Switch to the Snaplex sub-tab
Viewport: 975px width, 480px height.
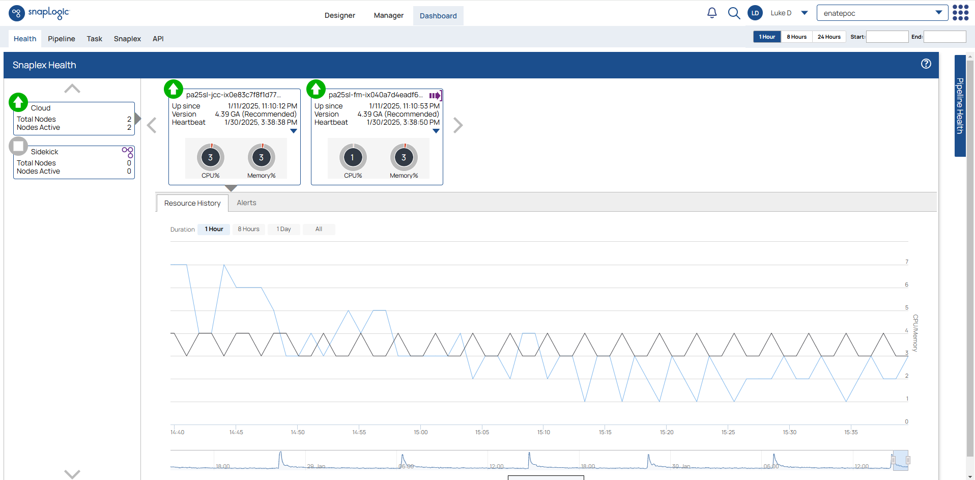point(127,39)
